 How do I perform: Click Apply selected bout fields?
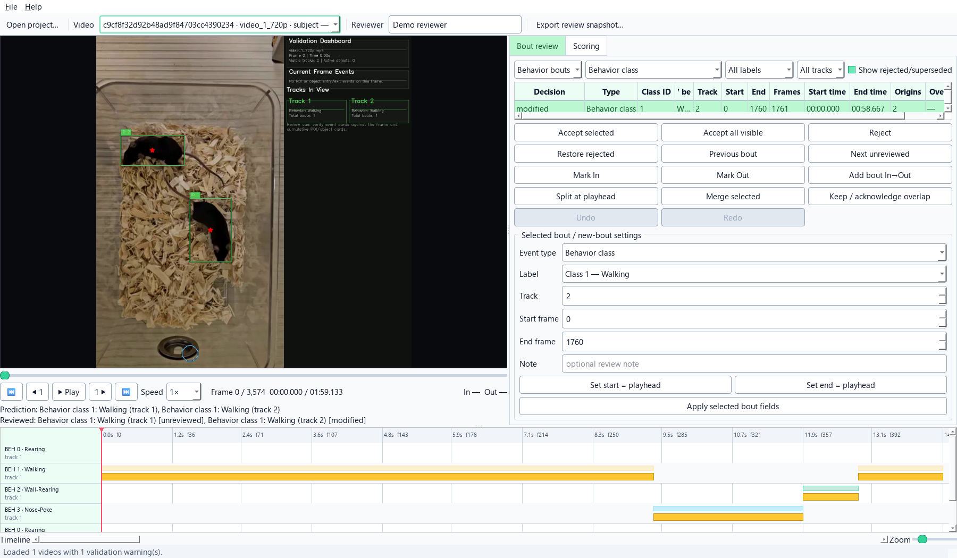click(x=733, y=406)
